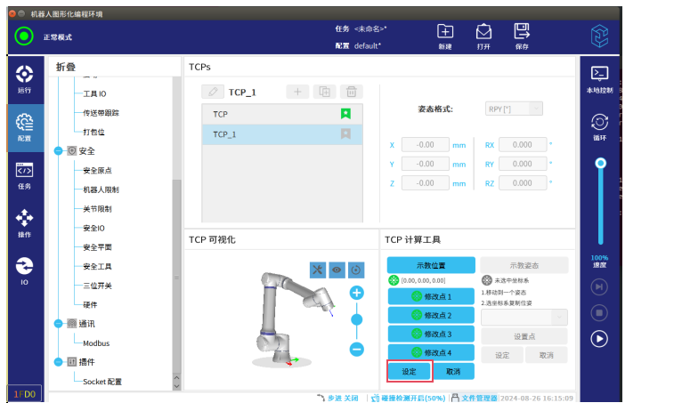This screenshot has width=674, height=403.
Task: Click the 新建 (New) icon in top bar
Action: coord(445,33)
